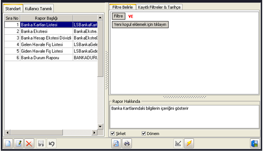
Task: Open the Kullanıcı Tanımlı tab
Action: click(x=38, y=9)
